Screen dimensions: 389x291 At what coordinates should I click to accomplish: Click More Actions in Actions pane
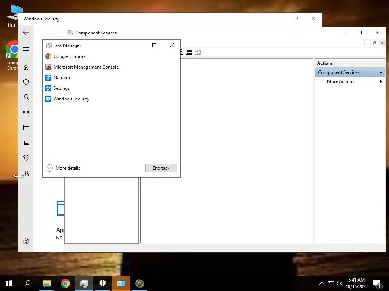(x=340, y=81)
